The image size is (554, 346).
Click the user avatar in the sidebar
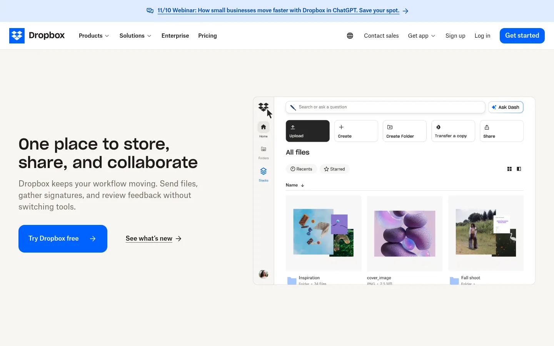coord(264,274)
